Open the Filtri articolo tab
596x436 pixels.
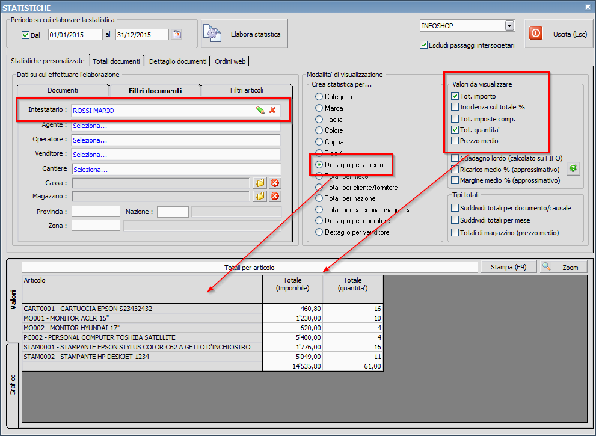(x=247, y=90)
